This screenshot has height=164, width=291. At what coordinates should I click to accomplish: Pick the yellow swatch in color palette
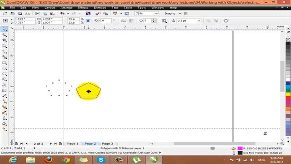[288, 94]
